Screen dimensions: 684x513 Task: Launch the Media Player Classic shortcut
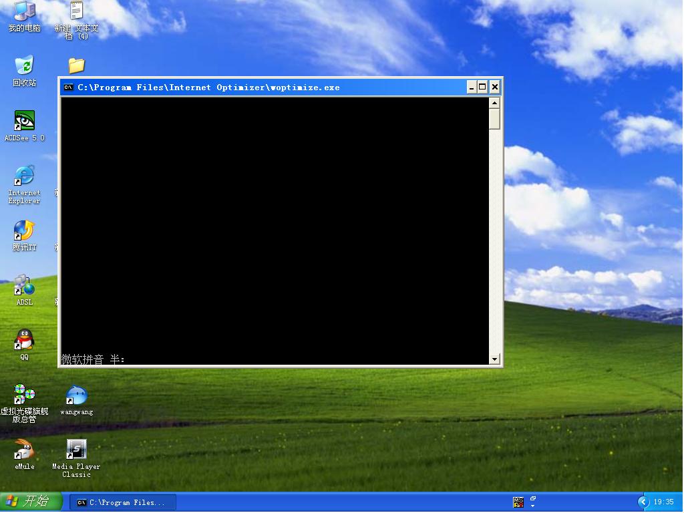pos(76,458)
